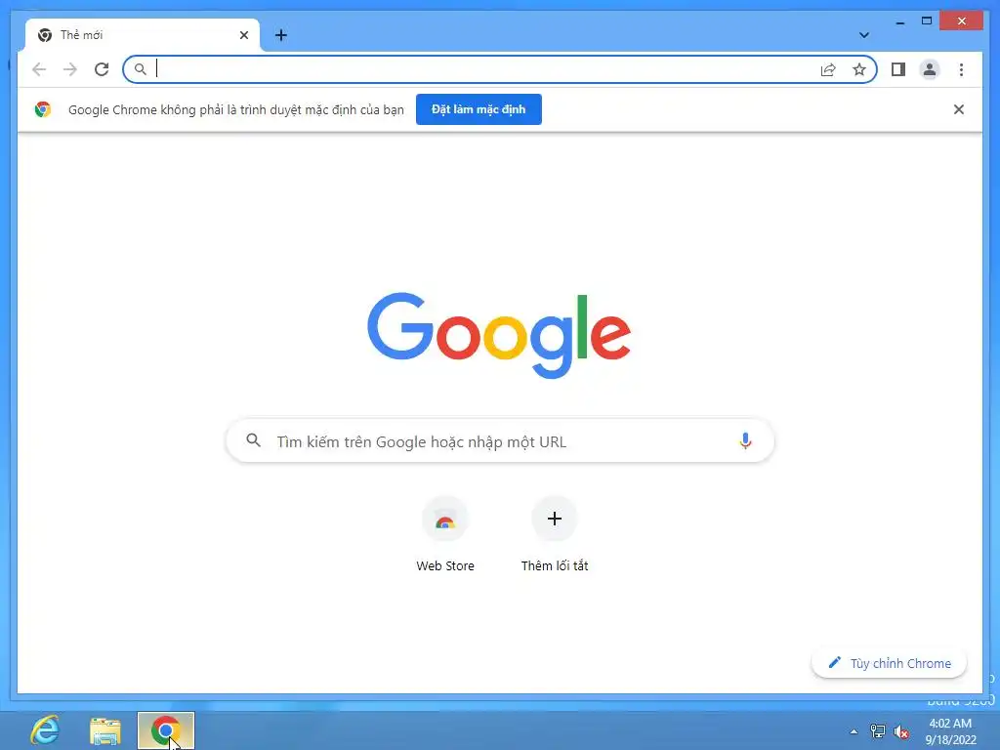Image resolution: width=1000 pixels, height=750 pixels.
Task: Open the taskbar clock and date
Action: [951, 731]
